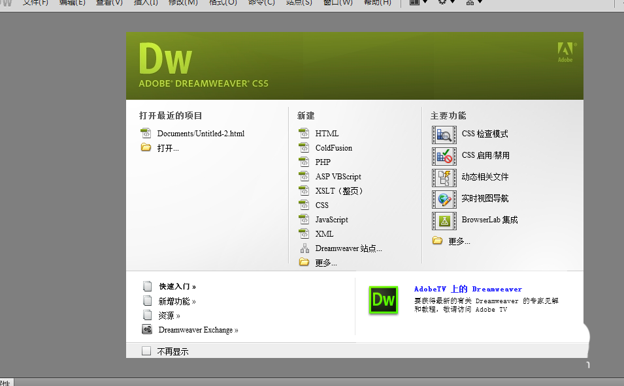
Task: Click the 动态相关文件 feature icon
Action: [x=444, y=178]
